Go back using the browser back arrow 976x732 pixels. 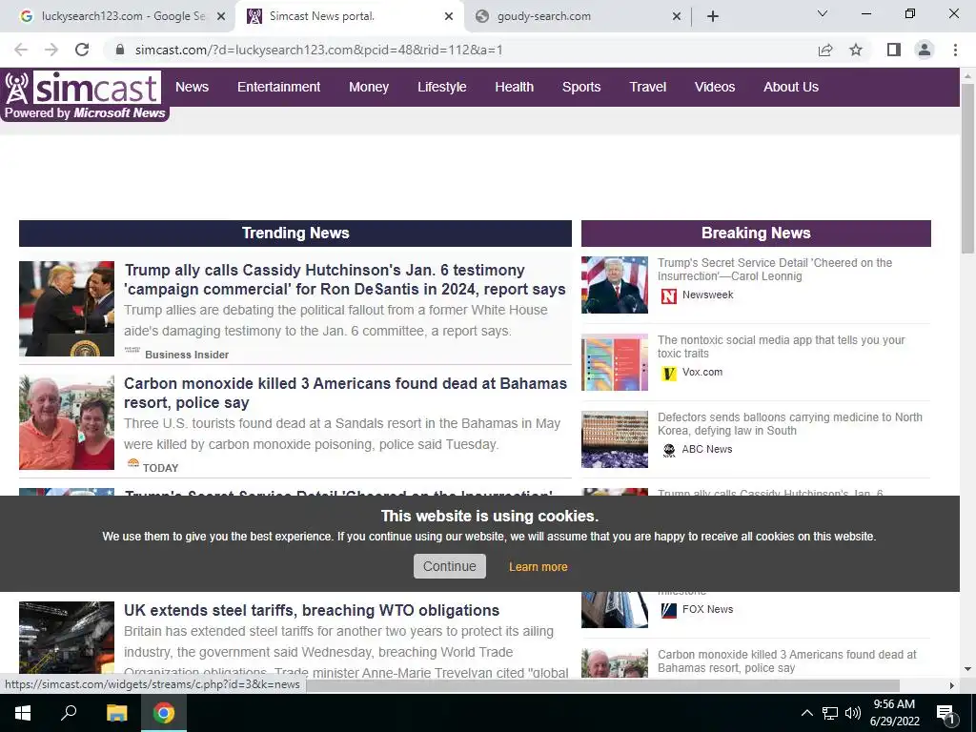point(21,50)
